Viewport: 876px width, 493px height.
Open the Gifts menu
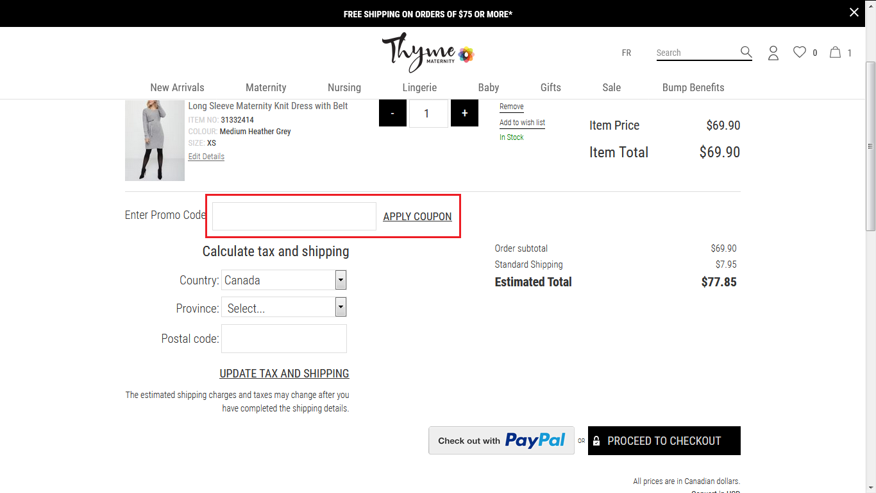551,87
